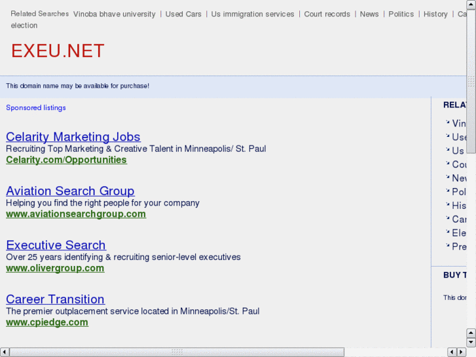
Task: Click the horizontal scrollbar thumb grip
Action: 177,352
